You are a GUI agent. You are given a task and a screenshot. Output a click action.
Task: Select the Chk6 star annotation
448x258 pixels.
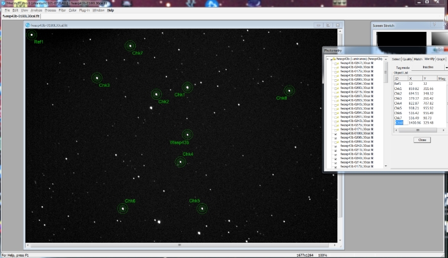pos(122,208)
